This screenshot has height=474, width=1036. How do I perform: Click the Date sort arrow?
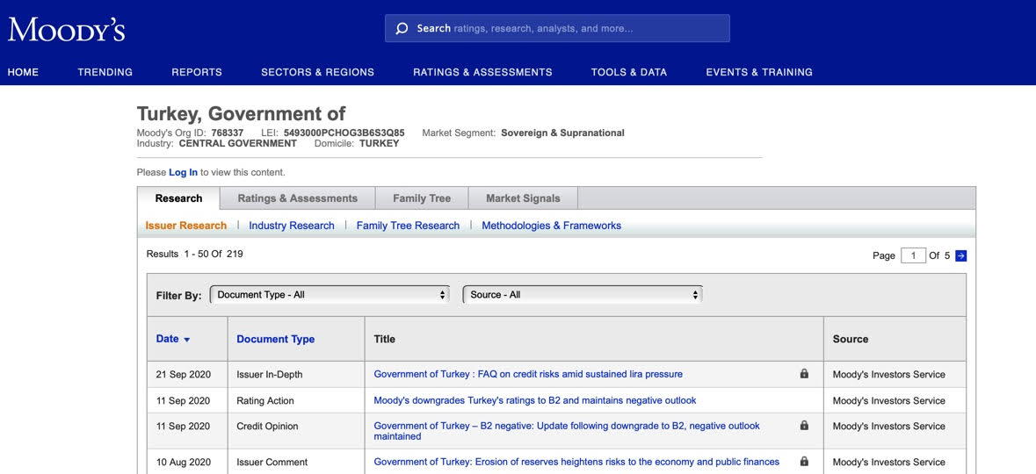186,340
